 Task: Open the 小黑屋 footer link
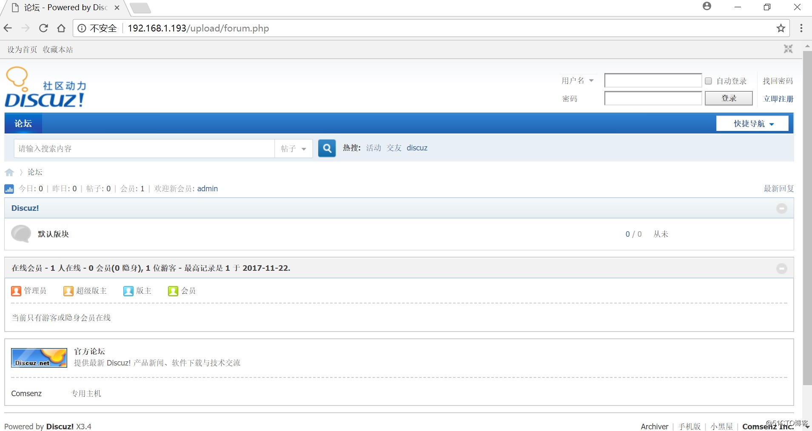(x=722, y=426)
